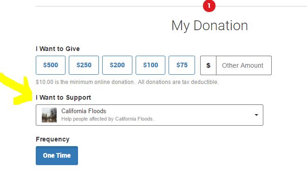Click the red step 1 circle

tap(209, 6)
